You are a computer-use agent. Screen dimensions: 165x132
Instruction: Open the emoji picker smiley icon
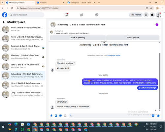153,115
